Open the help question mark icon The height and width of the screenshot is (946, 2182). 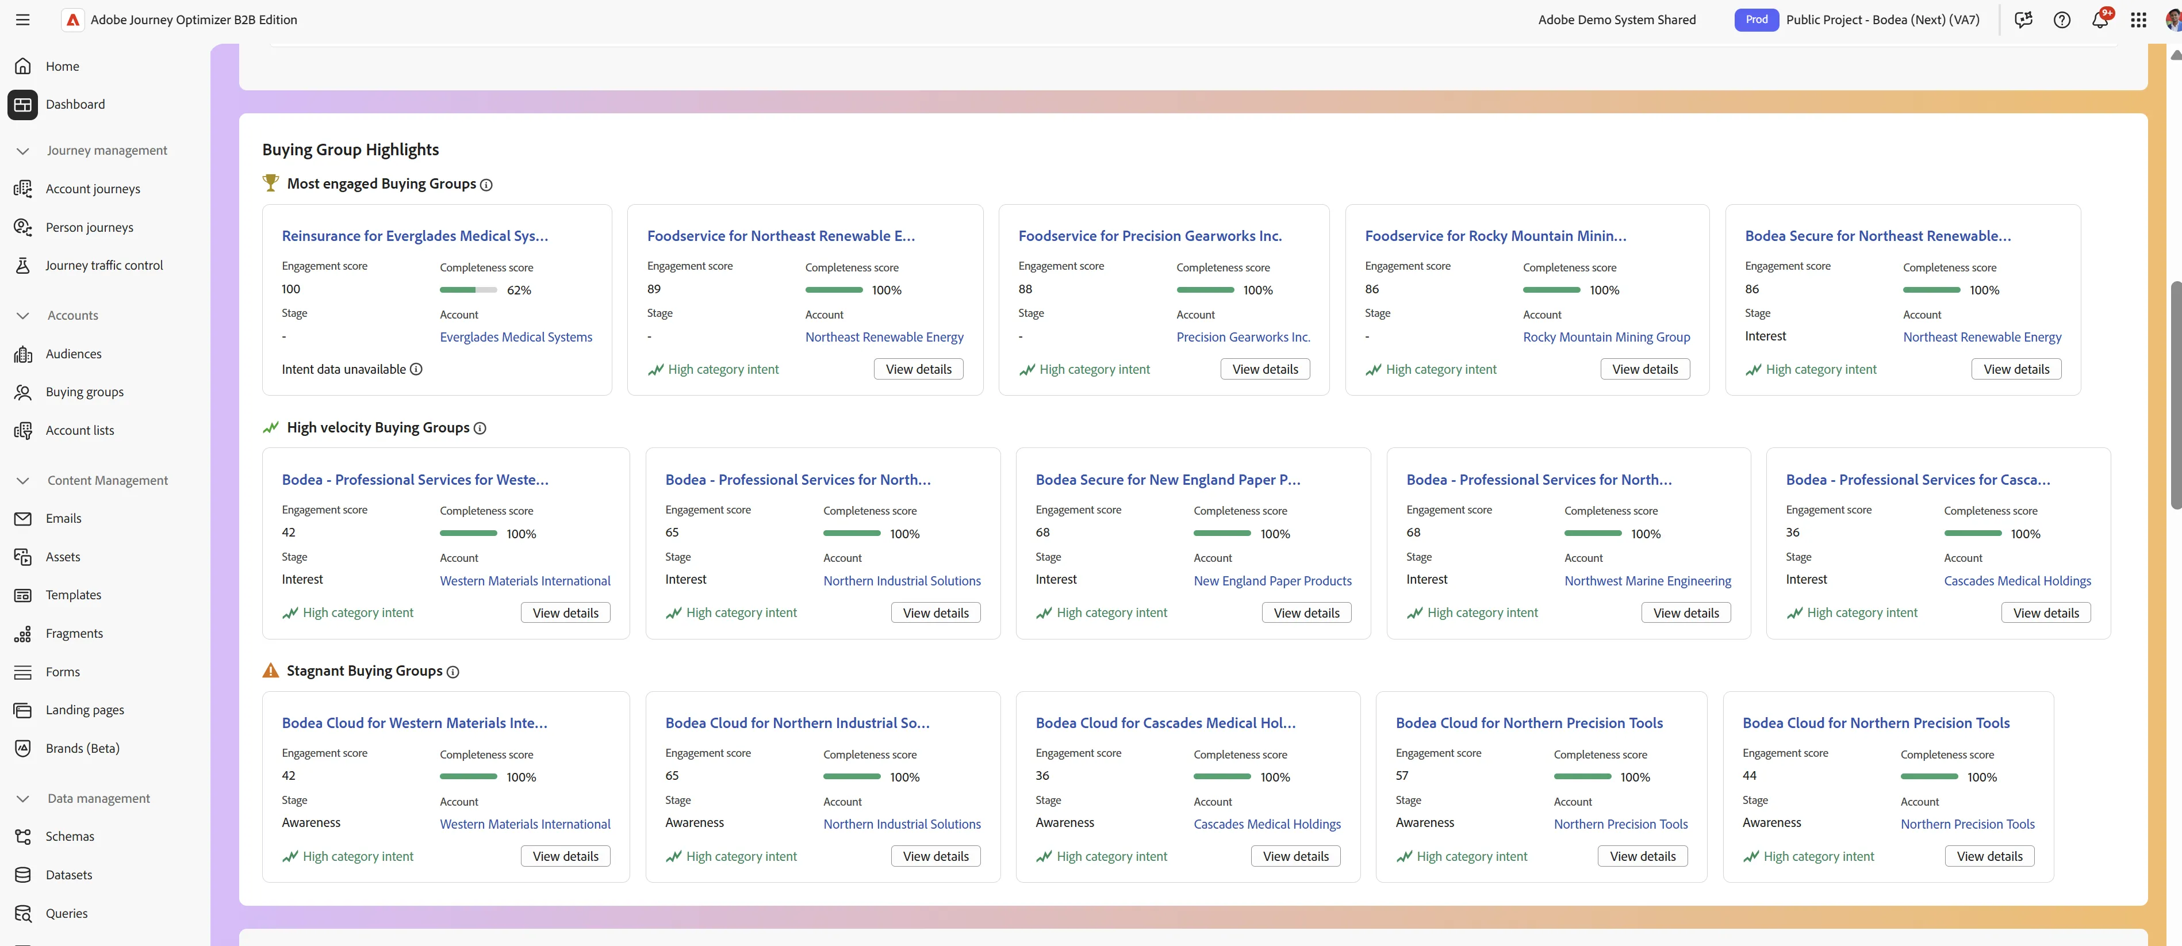[2062, 20]
